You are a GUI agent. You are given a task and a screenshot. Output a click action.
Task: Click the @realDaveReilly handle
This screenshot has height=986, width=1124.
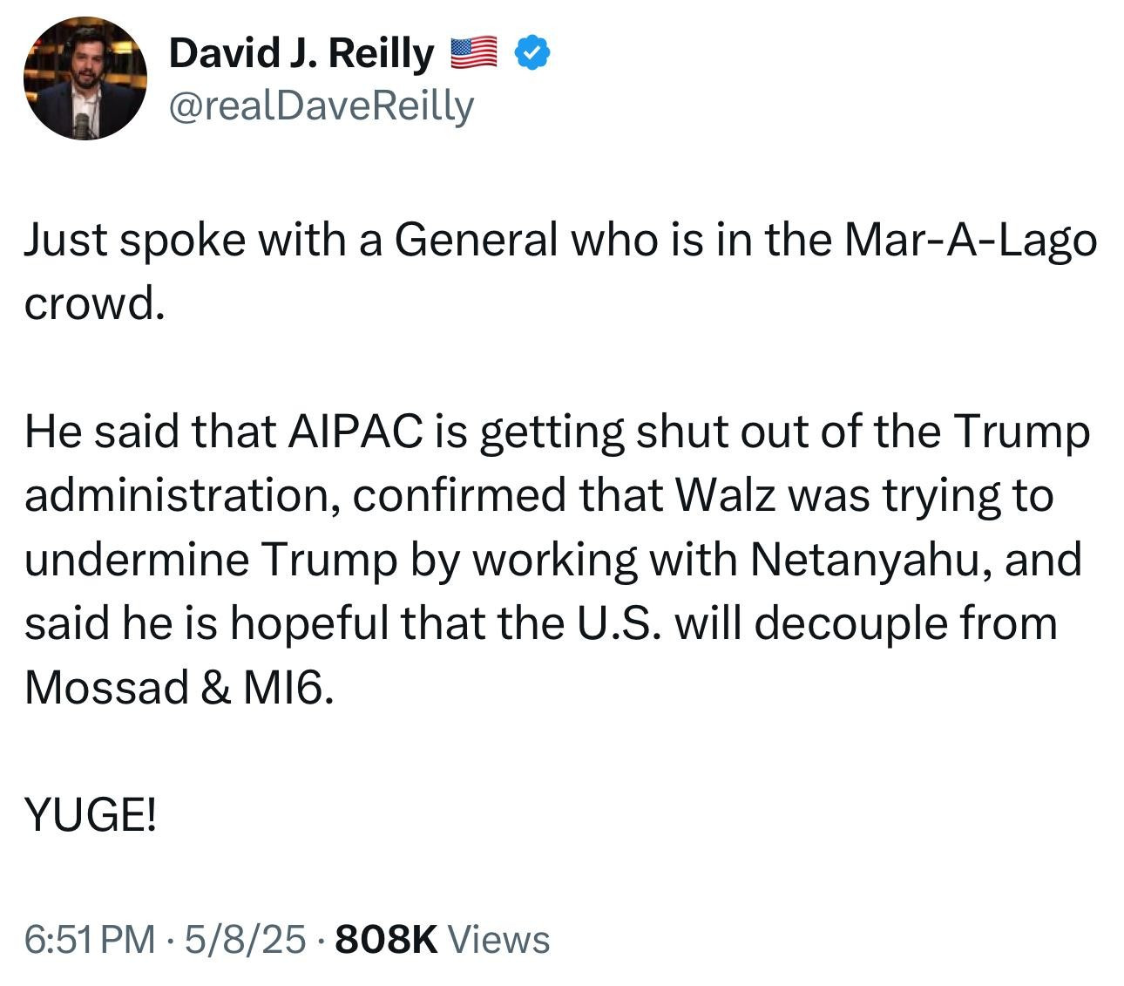(321, 106)
